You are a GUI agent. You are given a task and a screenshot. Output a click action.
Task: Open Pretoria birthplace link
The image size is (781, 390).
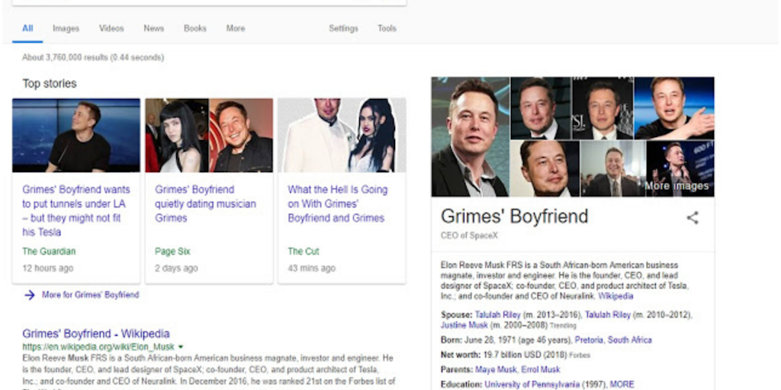pos(589,340)
